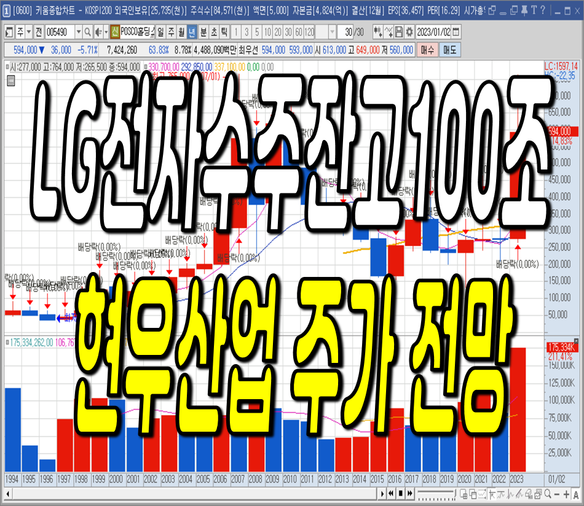This screenshot has height=506, width=584.
Task: Click the plus zoom in icon
Action: (x=566, y=494)
